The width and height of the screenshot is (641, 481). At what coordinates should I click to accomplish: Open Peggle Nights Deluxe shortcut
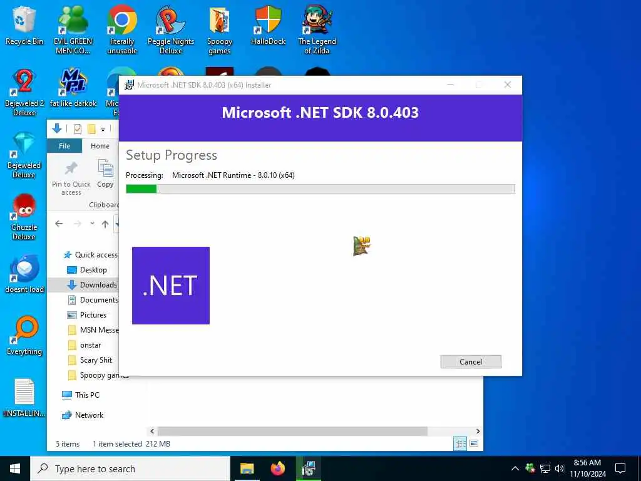click(x=171, y=29)
